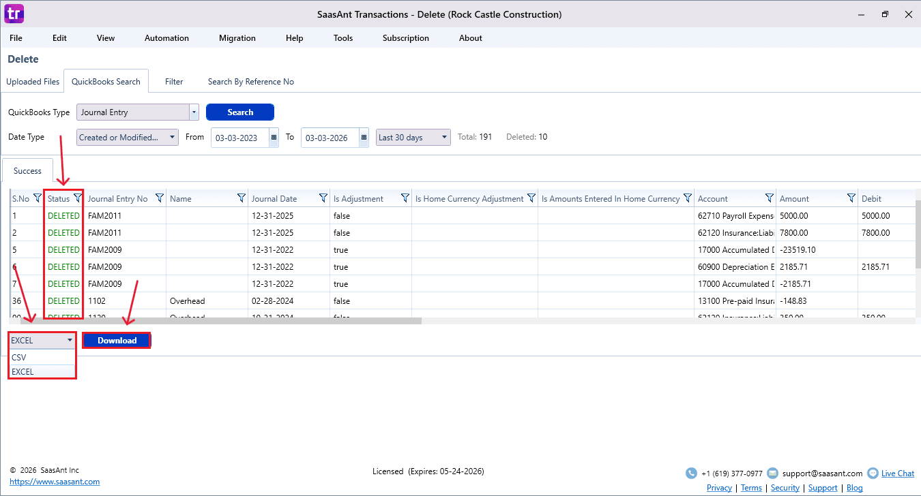Click the Live Chat bubble icon
This screenshot has height=496, width=921.
[x=872, y=473]
